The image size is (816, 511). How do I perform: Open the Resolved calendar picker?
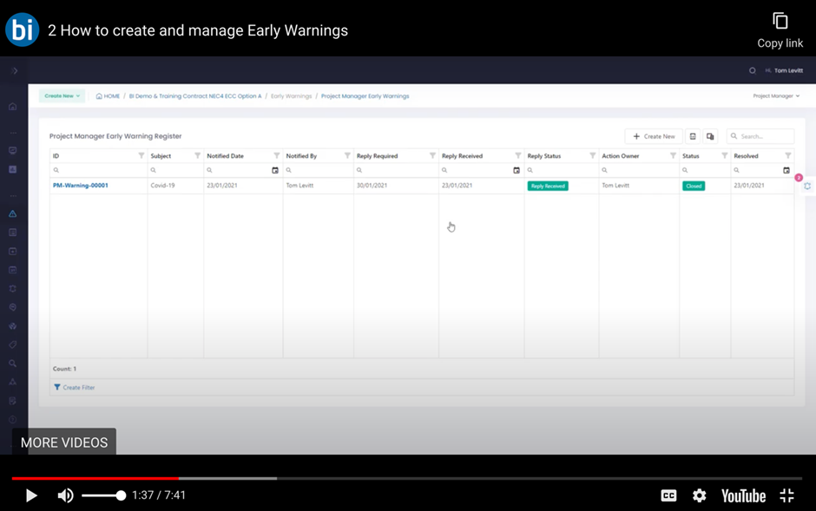pos(786,170)
